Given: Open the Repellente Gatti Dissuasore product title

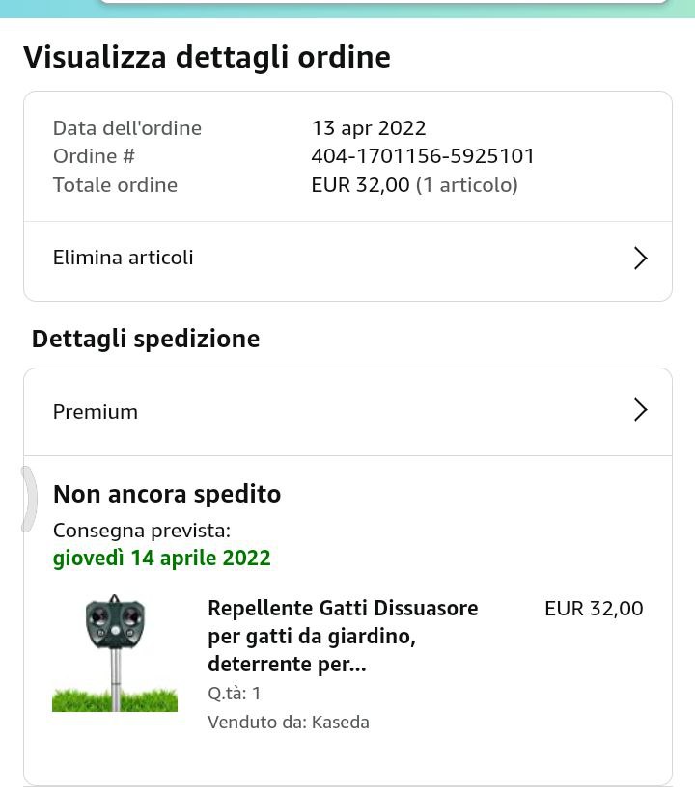Looking at the screenshot, I should pyautogui.click(x=343, y=636).
